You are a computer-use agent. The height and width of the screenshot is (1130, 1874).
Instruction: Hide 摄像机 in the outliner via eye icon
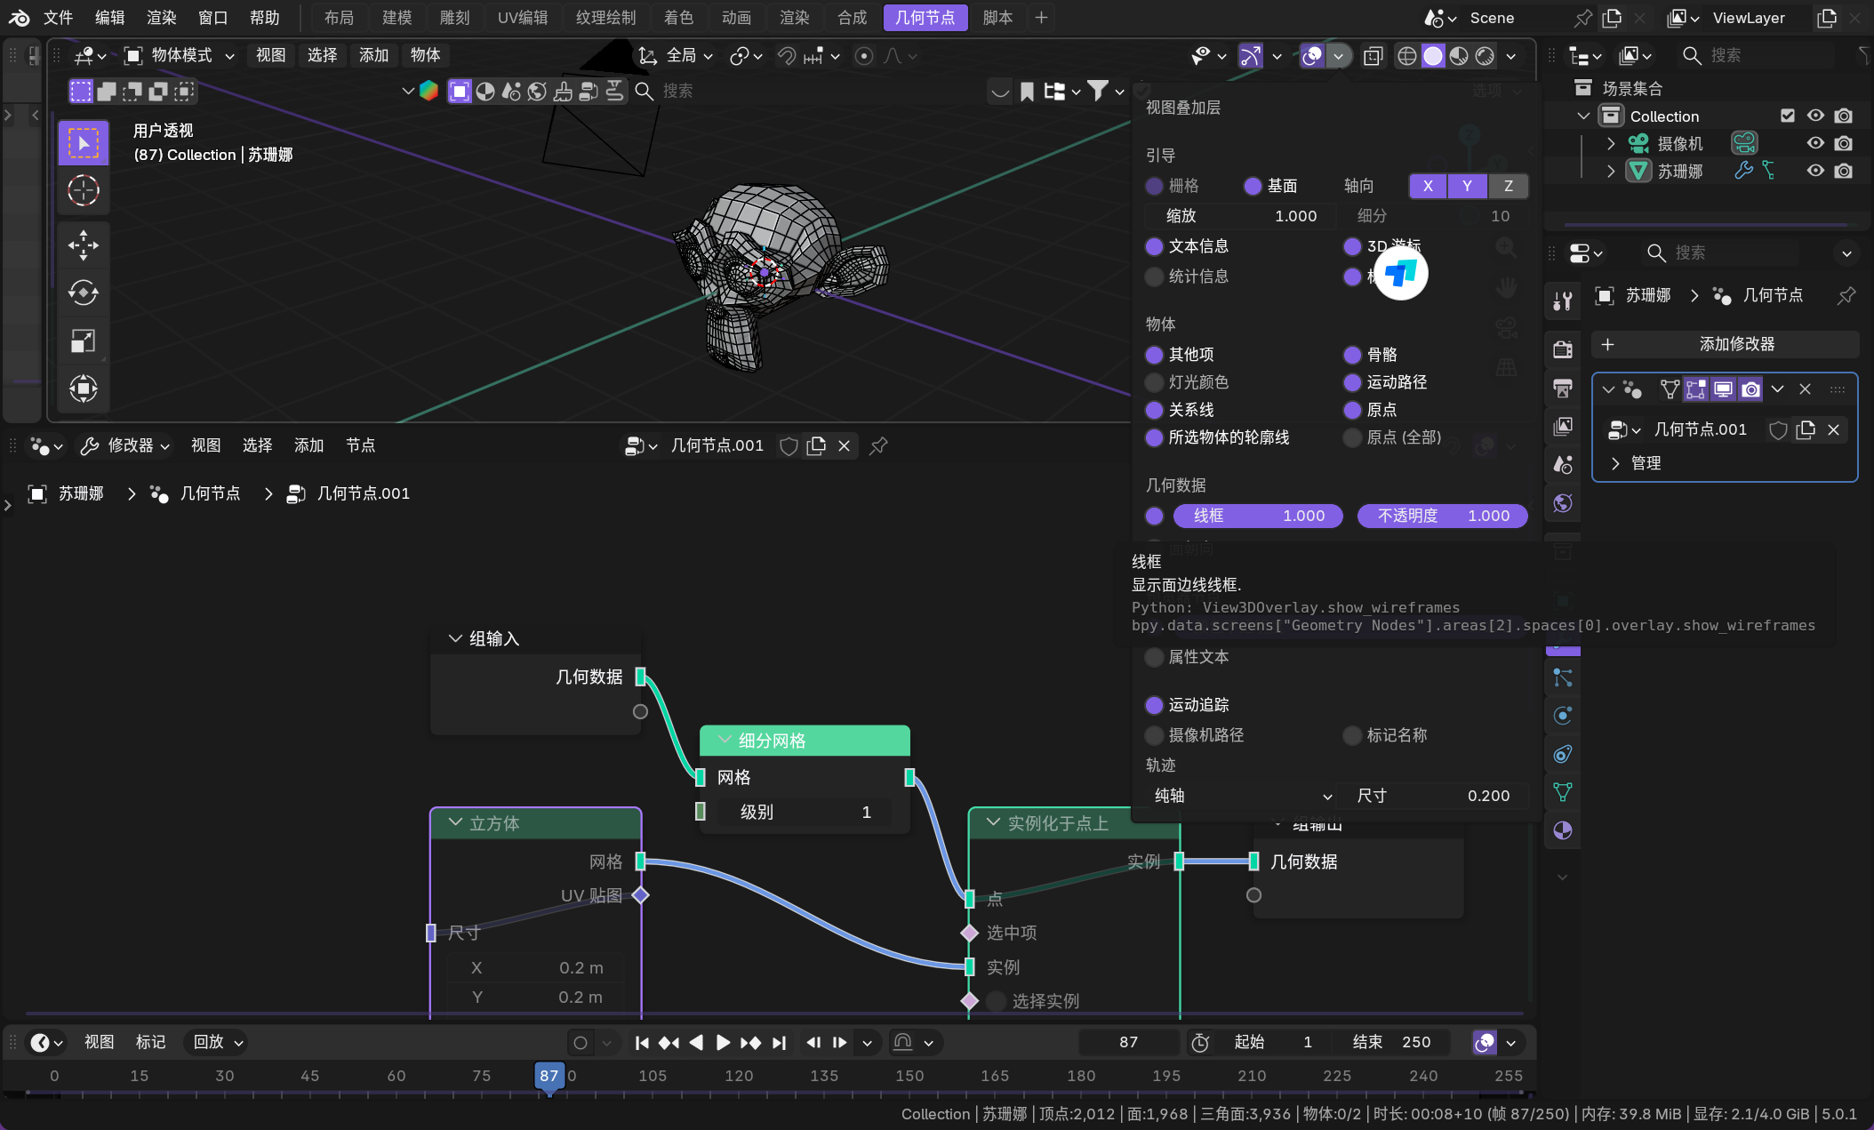point(1815,143)
